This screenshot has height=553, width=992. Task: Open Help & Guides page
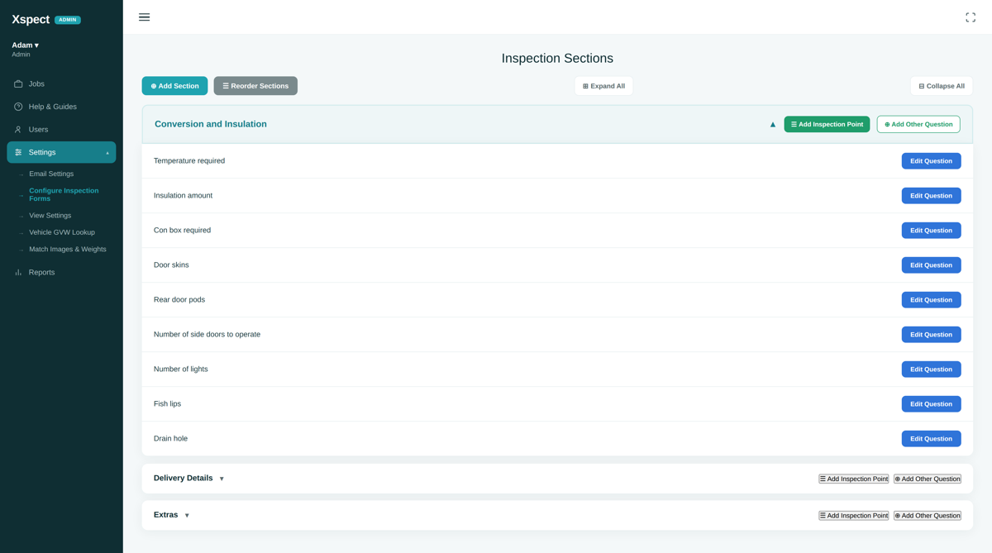[61, 107]
